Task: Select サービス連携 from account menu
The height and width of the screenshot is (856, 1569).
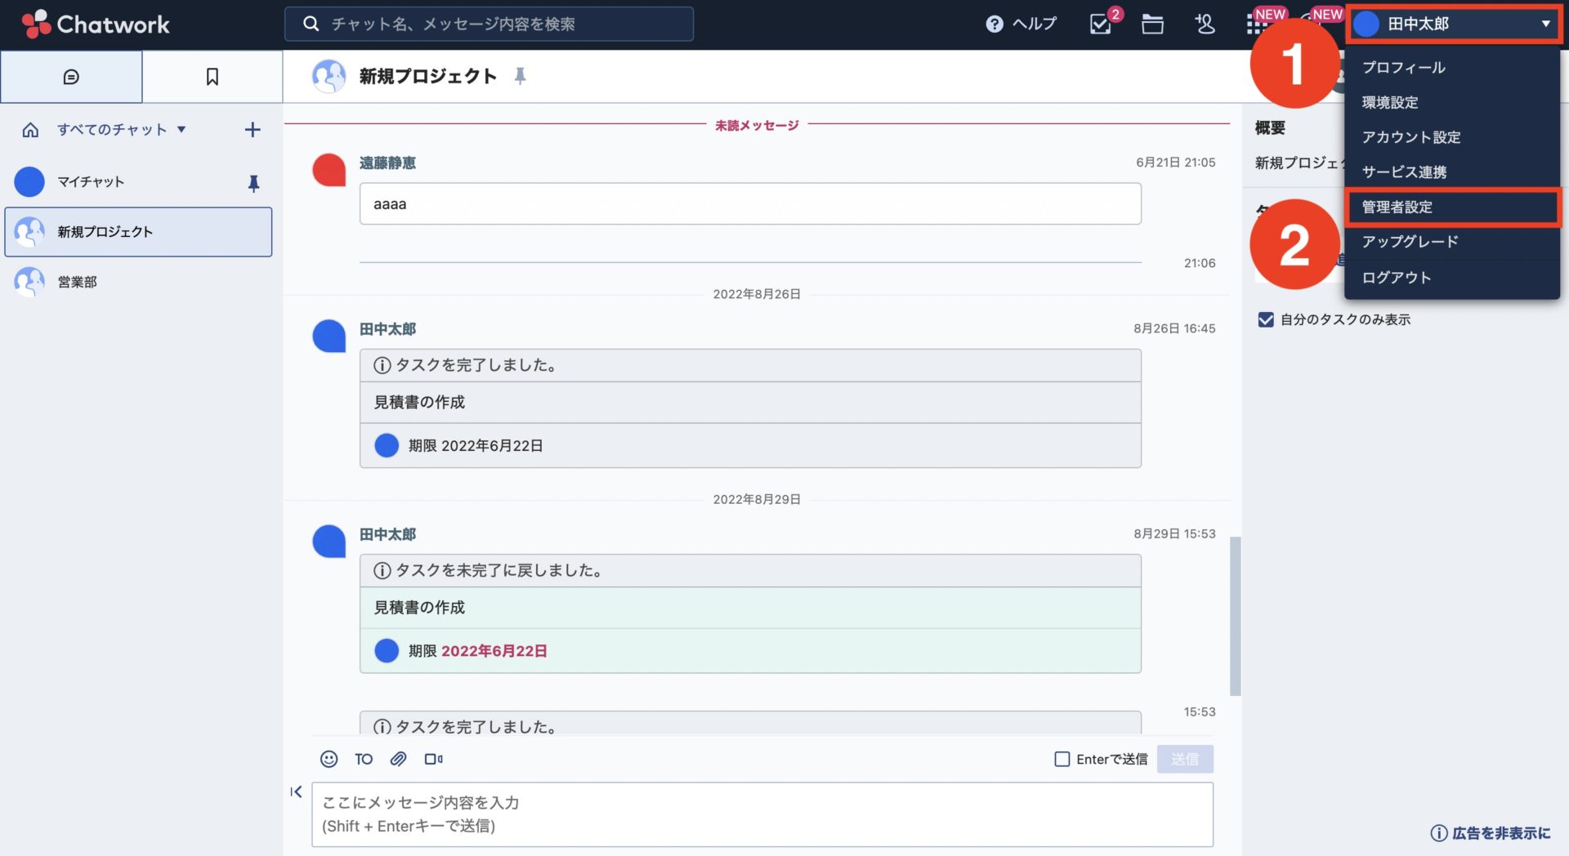Action: coord(1404,172)
